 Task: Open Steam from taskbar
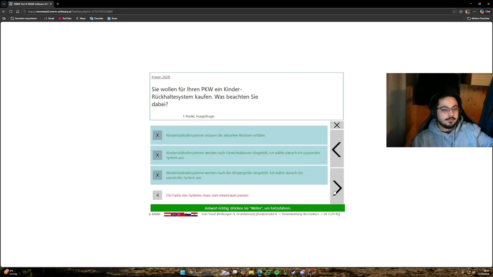pos(293,272)
